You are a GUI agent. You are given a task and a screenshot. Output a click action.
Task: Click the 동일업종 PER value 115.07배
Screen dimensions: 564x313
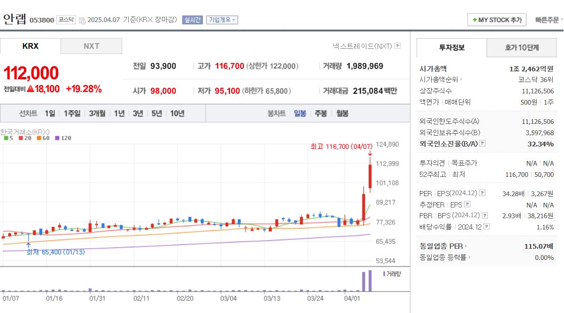point(539,246)
